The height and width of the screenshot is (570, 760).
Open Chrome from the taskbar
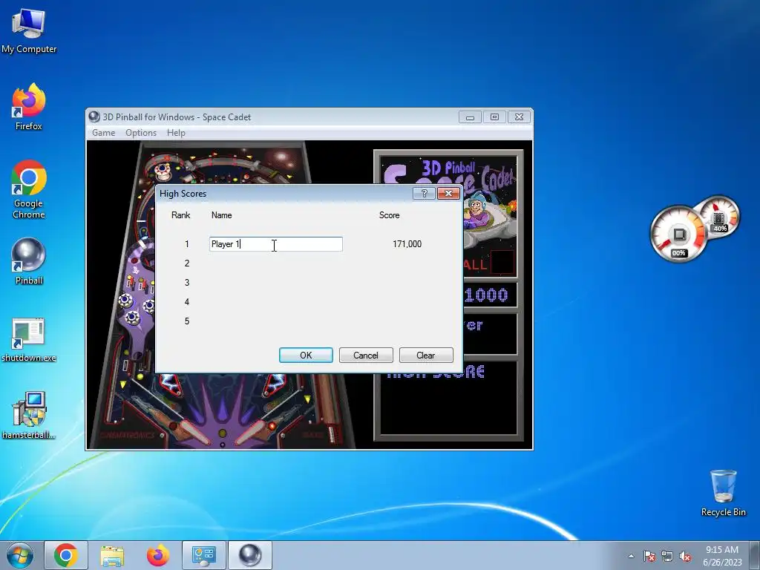point(66,555)
